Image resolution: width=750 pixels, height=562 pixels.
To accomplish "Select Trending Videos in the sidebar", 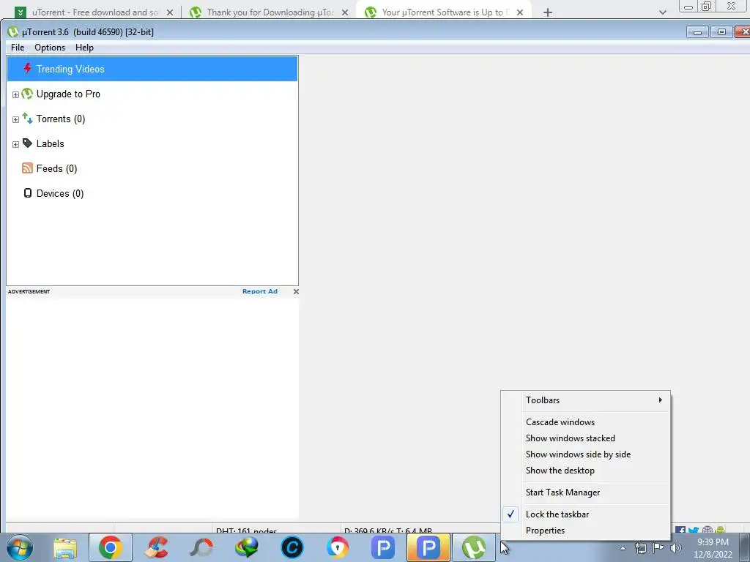I will pyautogui.click(x=152, y=69).
